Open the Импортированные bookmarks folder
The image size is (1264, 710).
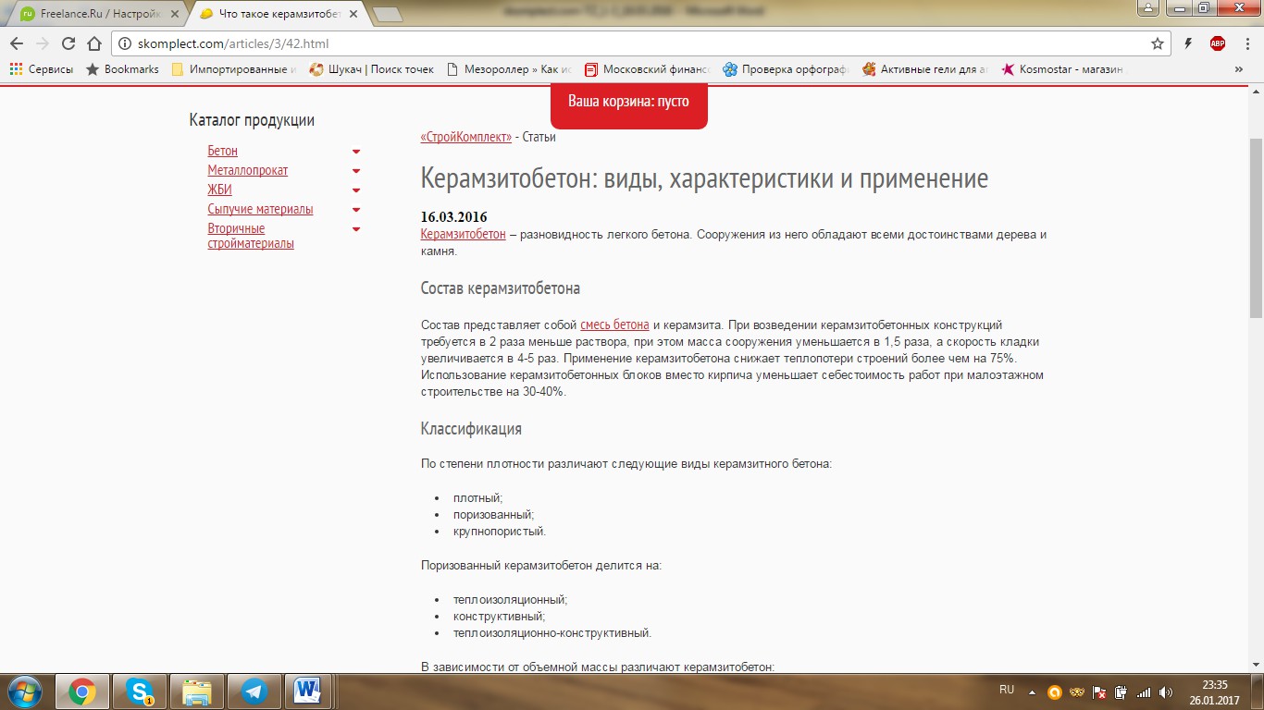click(234, 69)
